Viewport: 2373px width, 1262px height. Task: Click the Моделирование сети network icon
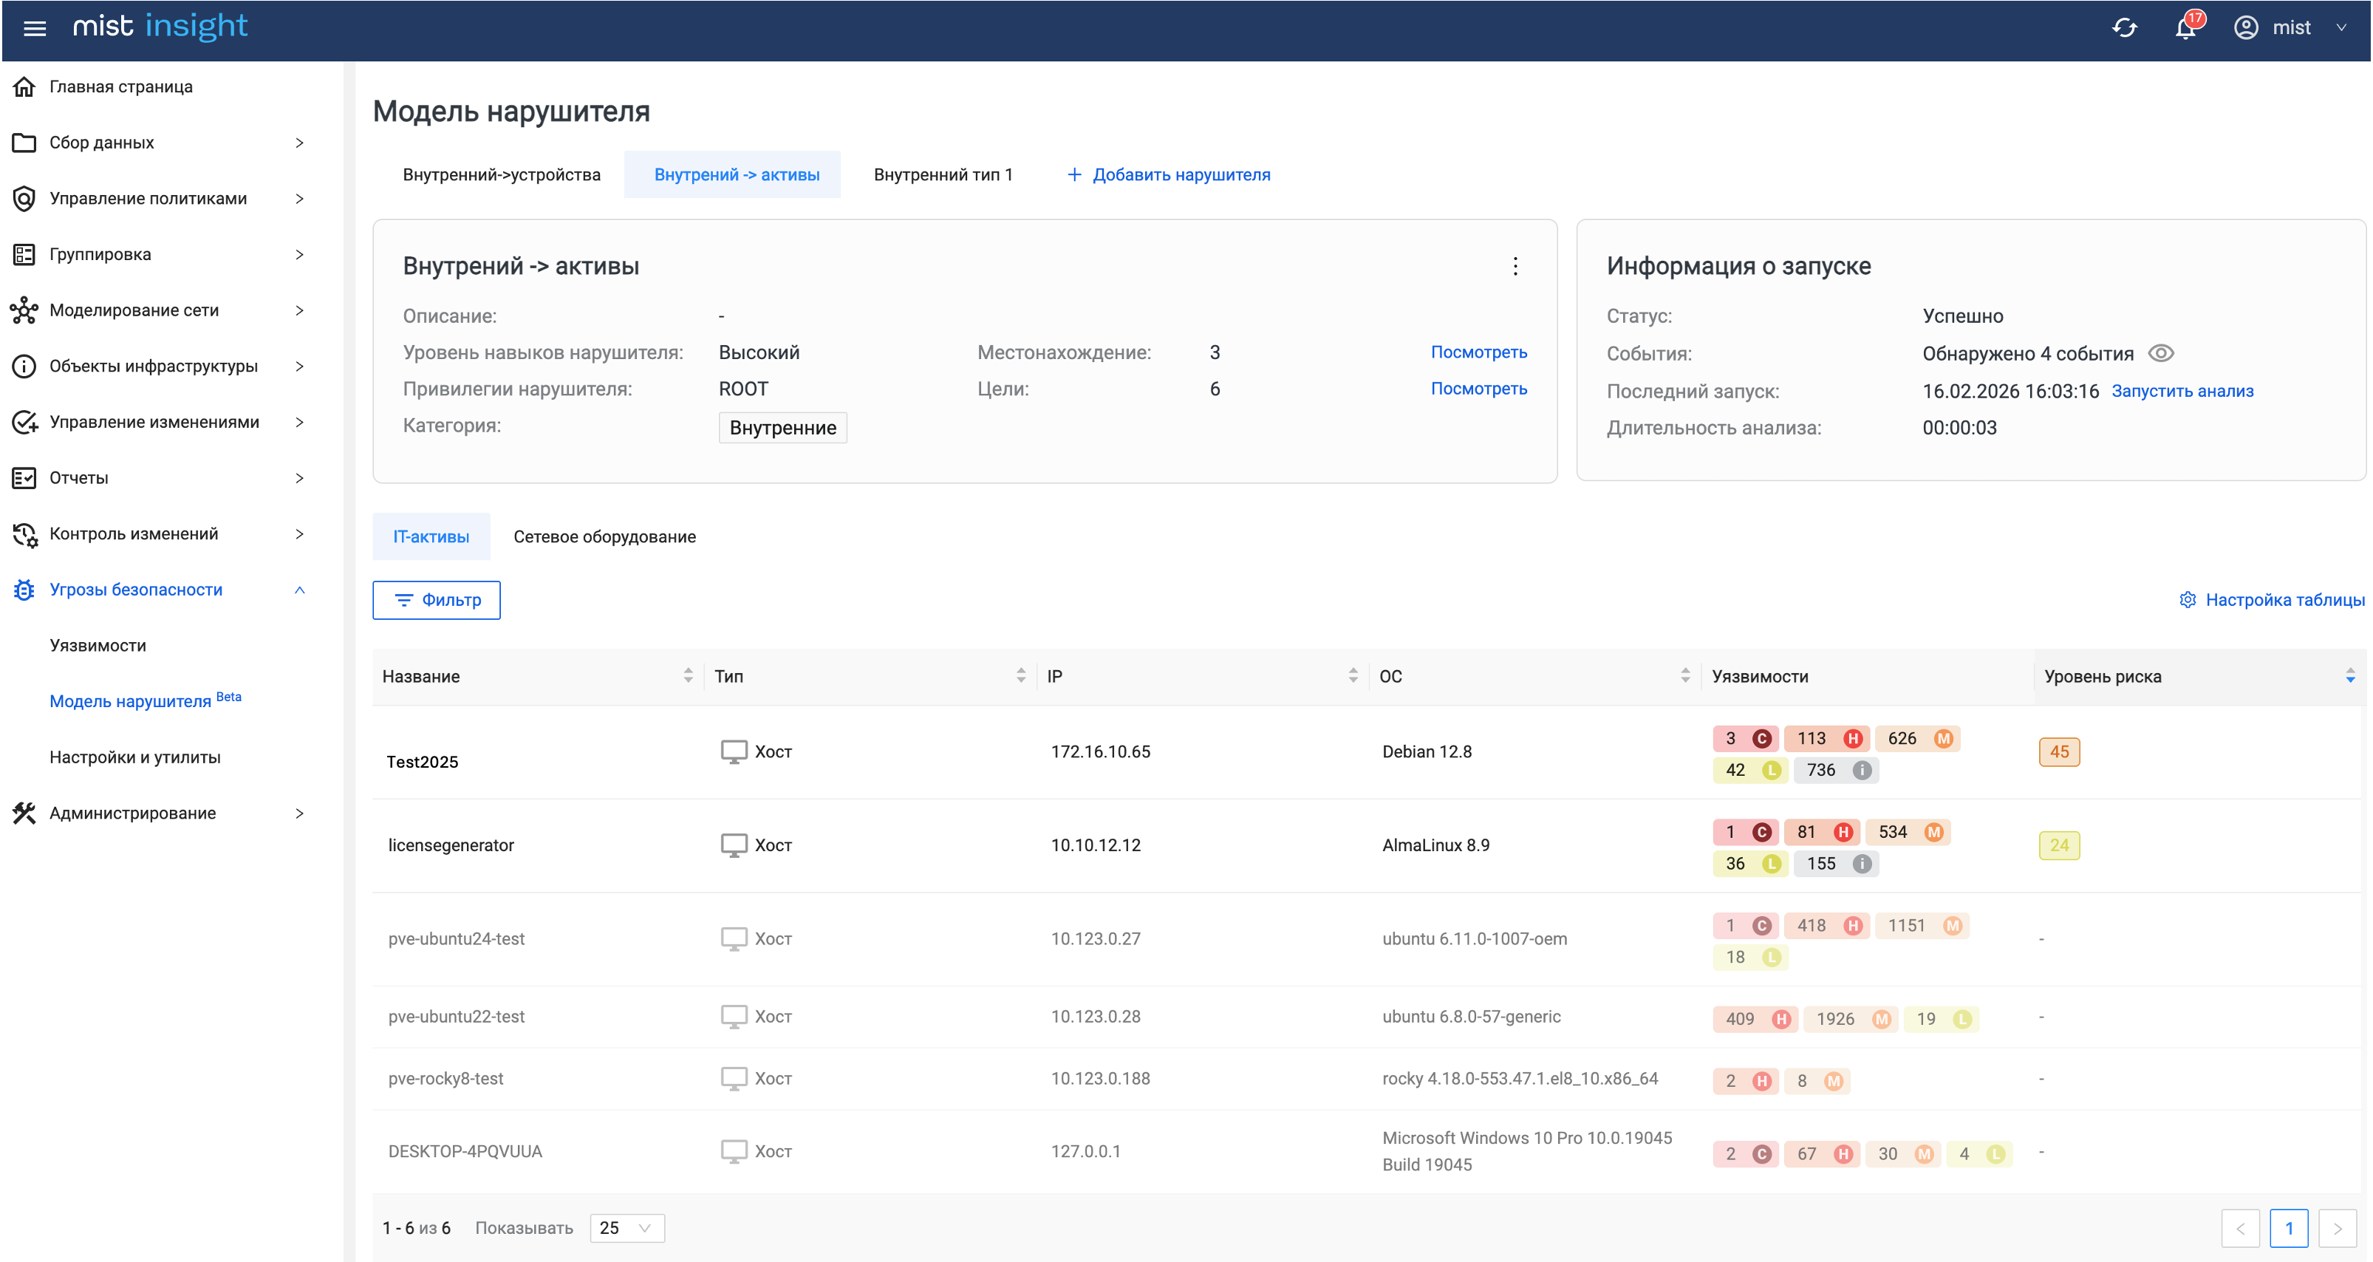[24, 310]
